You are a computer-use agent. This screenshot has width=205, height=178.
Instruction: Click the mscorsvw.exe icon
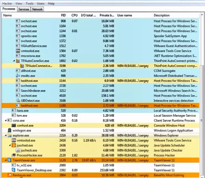tap(18, 56)
